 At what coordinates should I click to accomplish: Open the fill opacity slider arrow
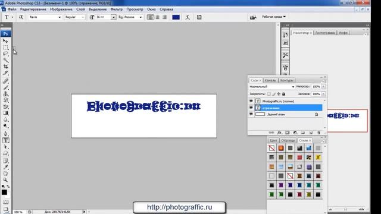(323, 94)
